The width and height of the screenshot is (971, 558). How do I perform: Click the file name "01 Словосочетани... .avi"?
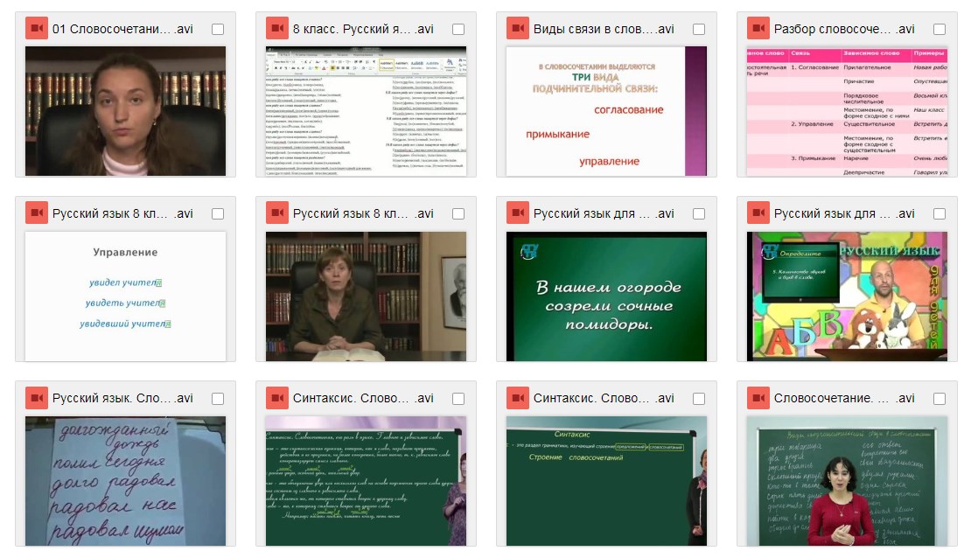122,29
